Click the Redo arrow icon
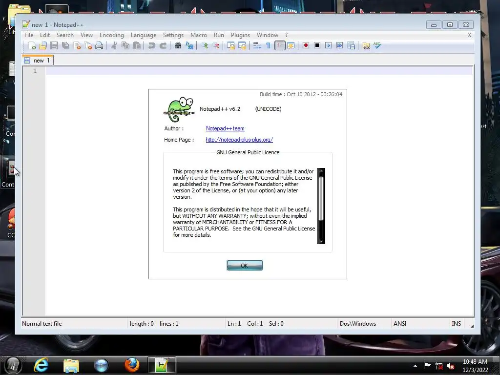This screenshot has width=500, height=375. [x=163, y=45]
